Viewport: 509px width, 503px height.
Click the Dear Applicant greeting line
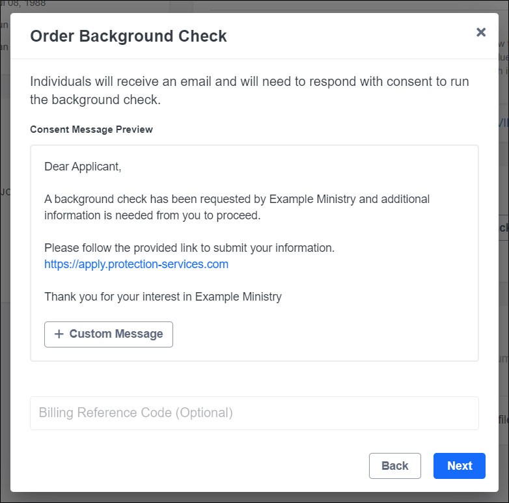pos(83,167)
